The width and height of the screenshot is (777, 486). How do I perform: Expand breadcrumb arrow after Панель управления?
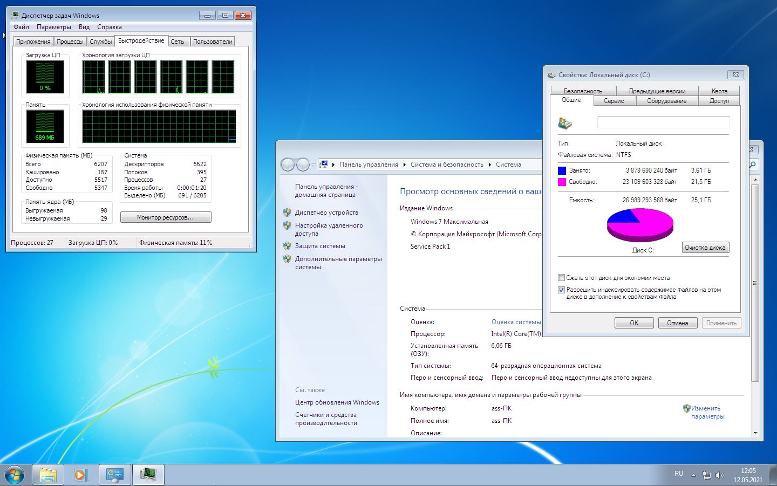click(404, 165)
